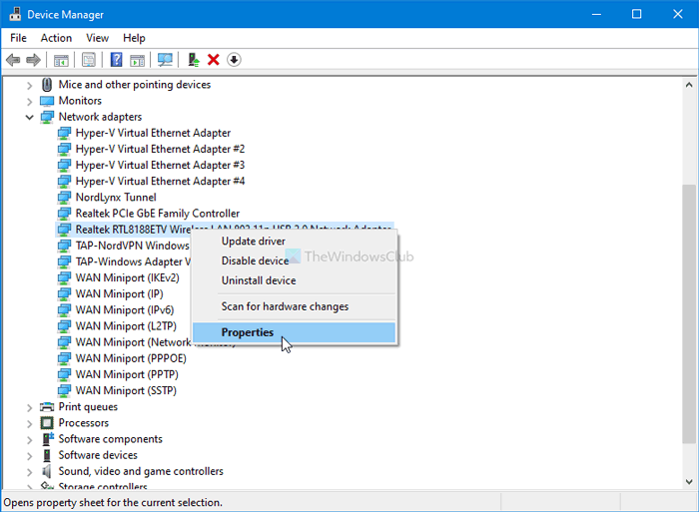The width and height of the screenshot is (699, 512).
Task: Click the Disable device down-arrow icon
Action: pos(234,60)
